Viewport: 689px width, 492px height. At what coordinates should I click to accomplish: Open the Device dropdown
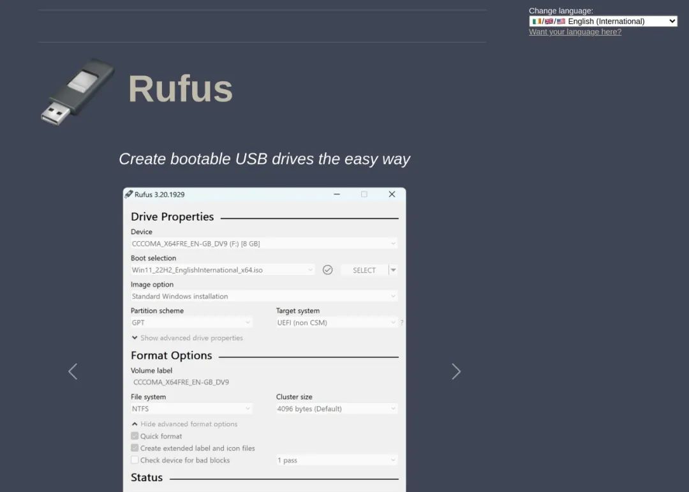pyautogui.click(x=264, y=244)
